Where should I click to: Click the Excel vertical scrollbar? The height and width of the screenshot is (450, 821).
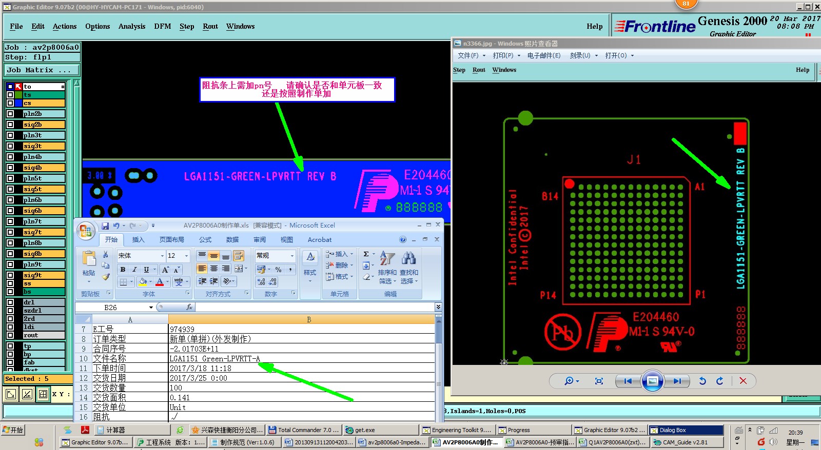coord(438,369)
